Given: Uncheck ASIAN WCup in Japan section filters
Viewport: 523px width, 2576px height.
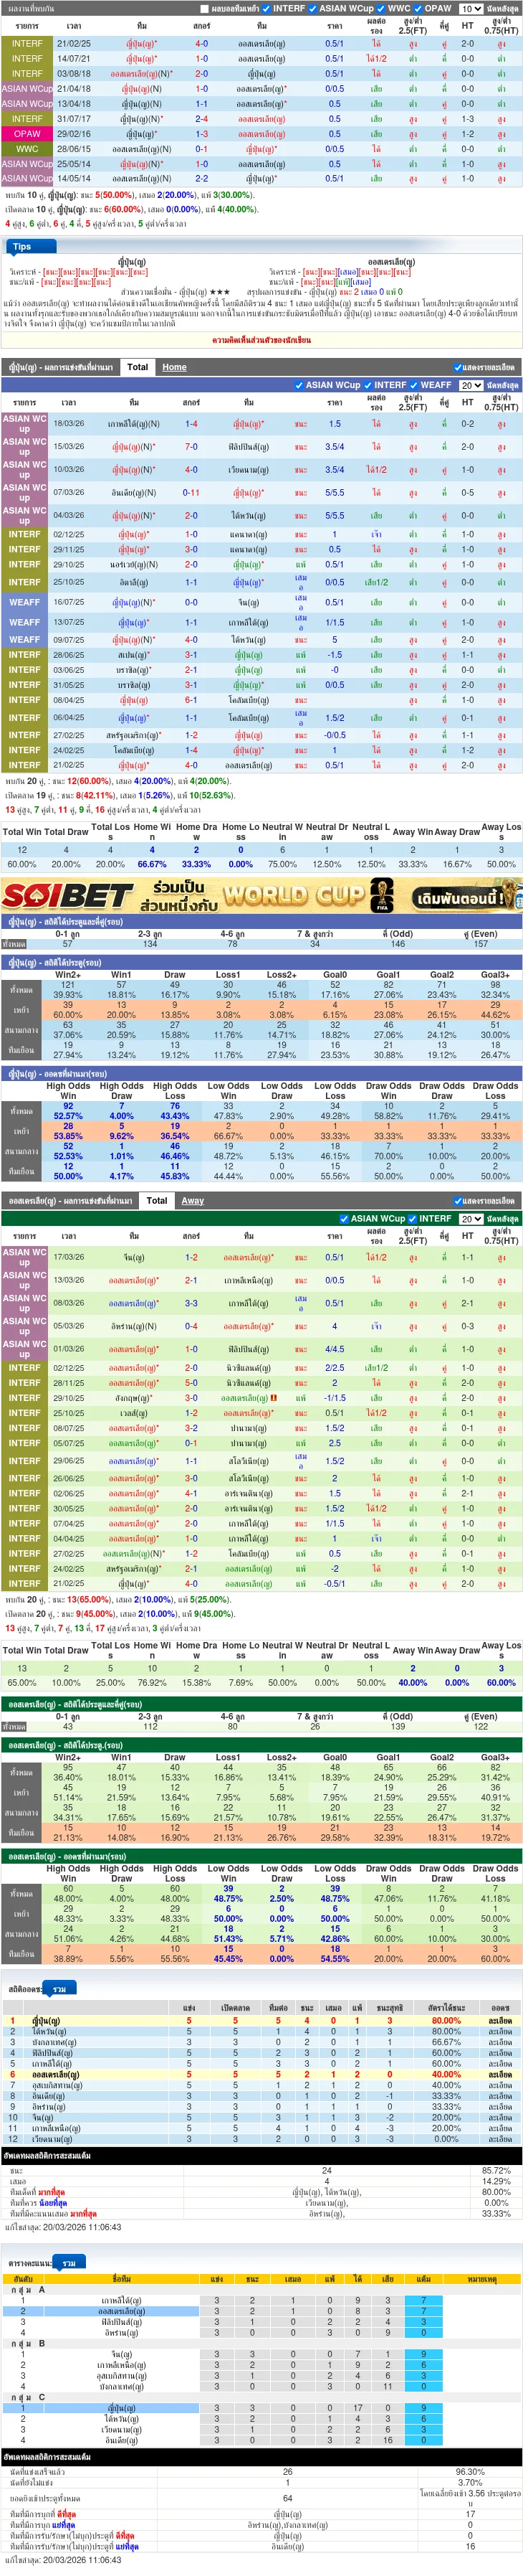Looking at the screenshot, I should point(299,385).
